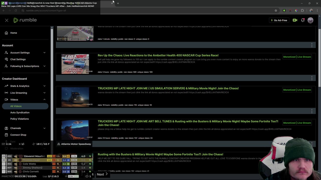Open Chat Settings in the sidebar

[18, 59]
